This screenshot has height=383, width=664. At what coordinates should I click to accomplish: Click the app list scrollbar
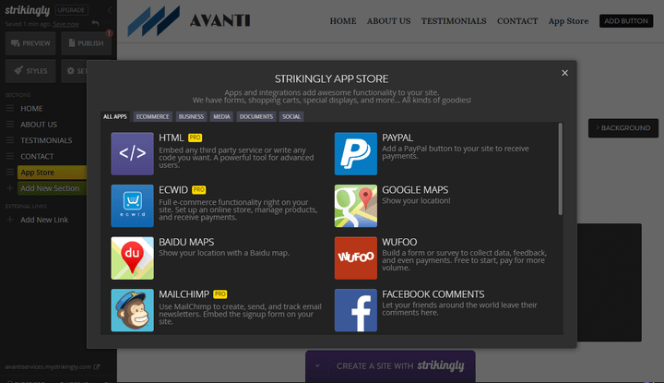pyautogui.click(x=561, y=169)
